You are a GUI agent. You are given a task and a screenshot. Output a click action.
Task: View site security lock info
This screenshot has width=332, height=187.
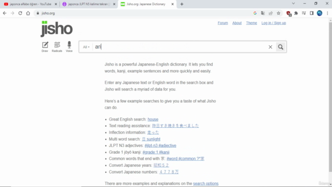tap(38, 13)
